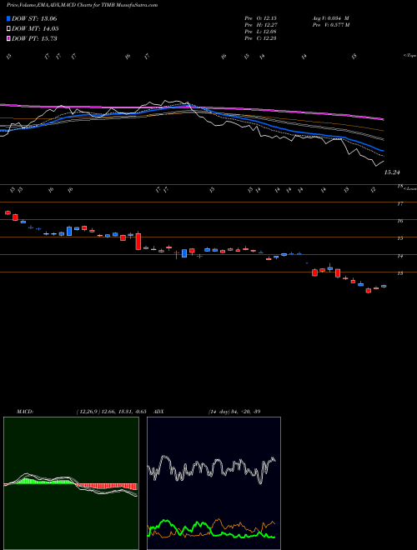Click the 'Pre H: 12.27' value
This screenshot has width=417, height=550.
[261, 25]
